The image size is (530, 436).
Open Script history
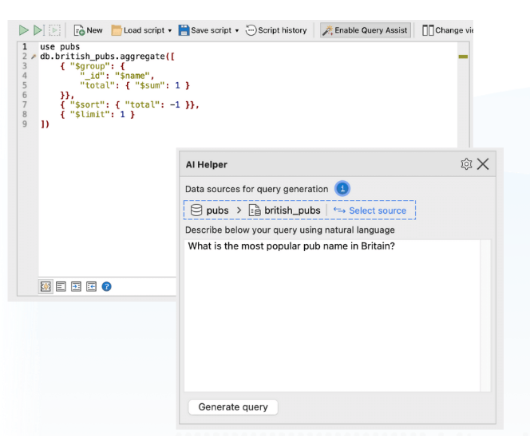pyautogui.click(x=276, y=30)
